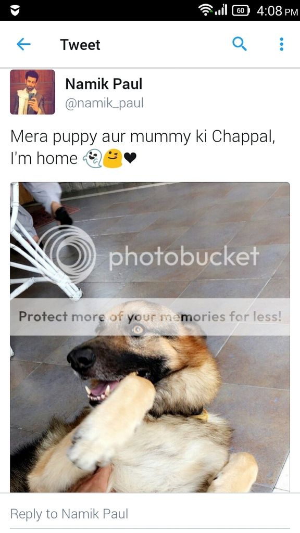Tap the signal strength bars icon

[x=221, y=10]
